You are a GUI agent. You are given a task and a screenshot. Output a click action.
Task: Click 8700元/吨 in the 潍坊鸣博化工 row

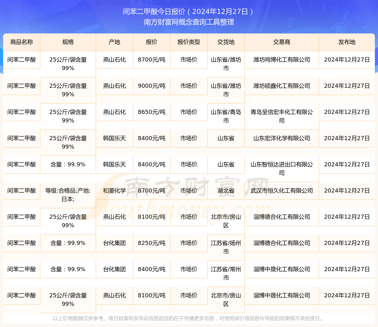152,60
